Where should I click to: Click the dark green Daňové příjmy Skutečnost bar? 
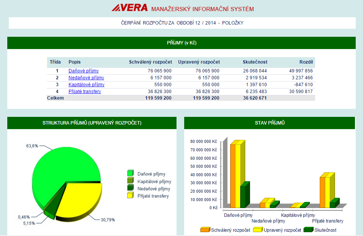click(x=243, y=197)
